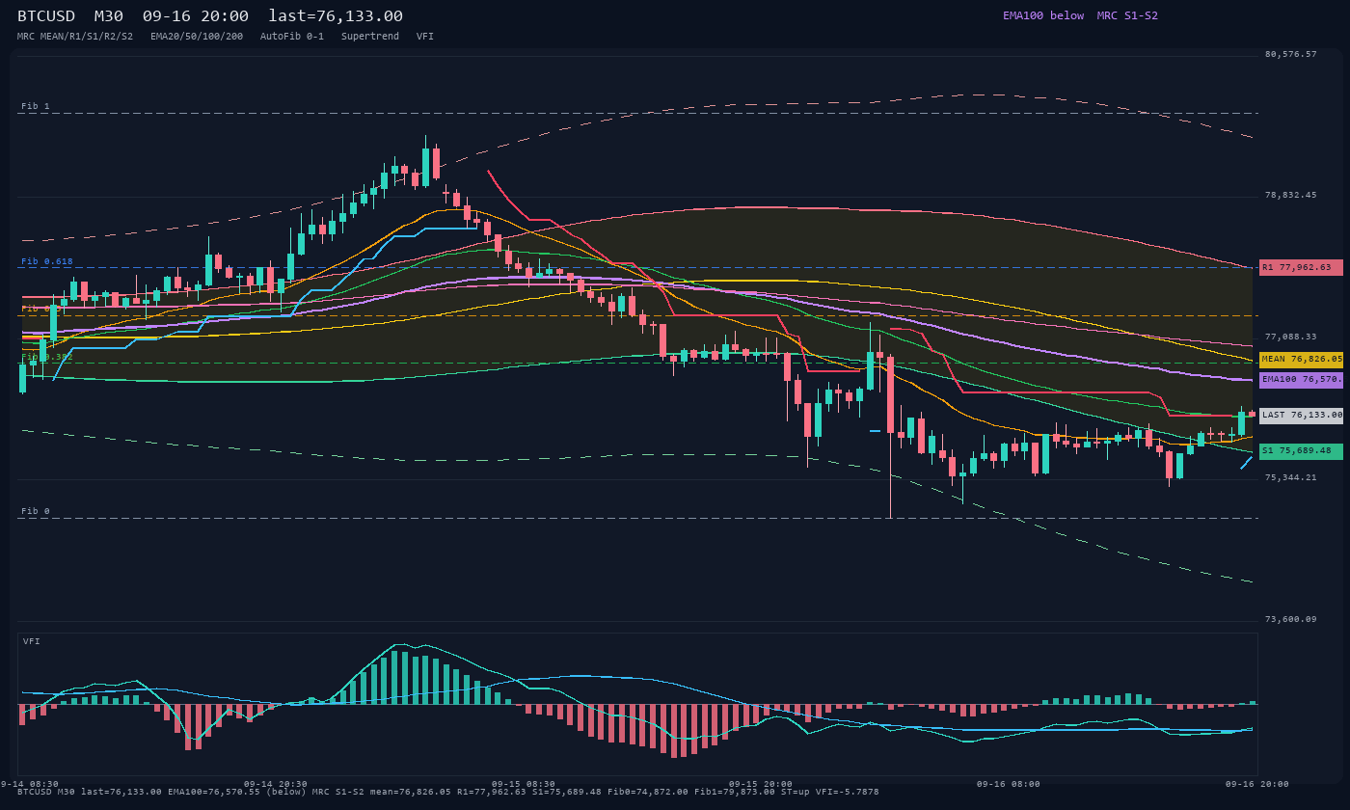Click the "MRC MEAN/R1/S1/R2/S2" legend entry

[75, 37]
